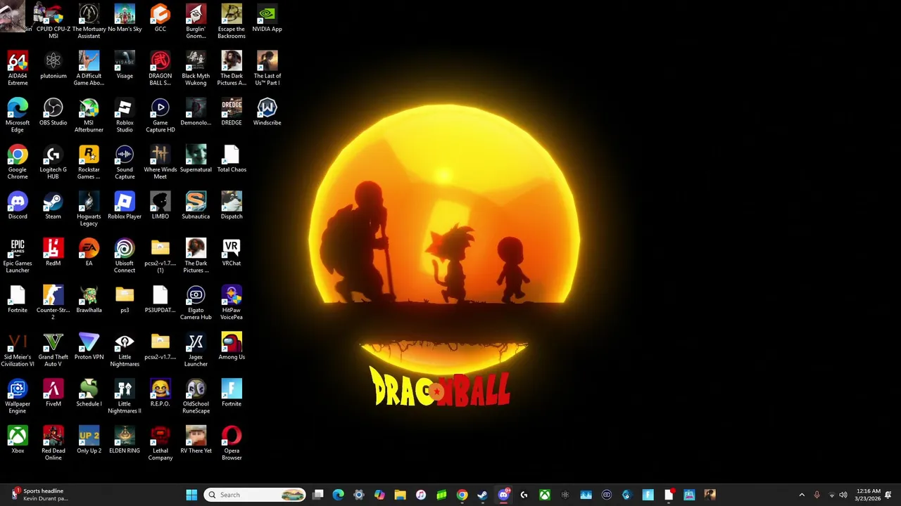Image resolution: width=901 pixels, height=506 pixels.
Task: Select the Microsoft Edge desktop shortcut
Action: tap(18, 115)
